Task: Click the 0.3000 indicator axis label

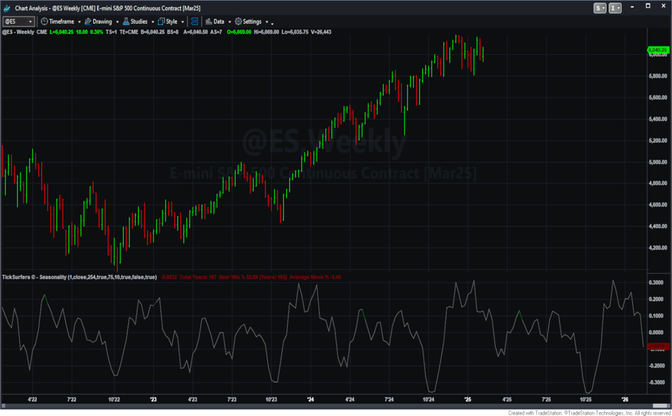Action: [x=656, y=283]
